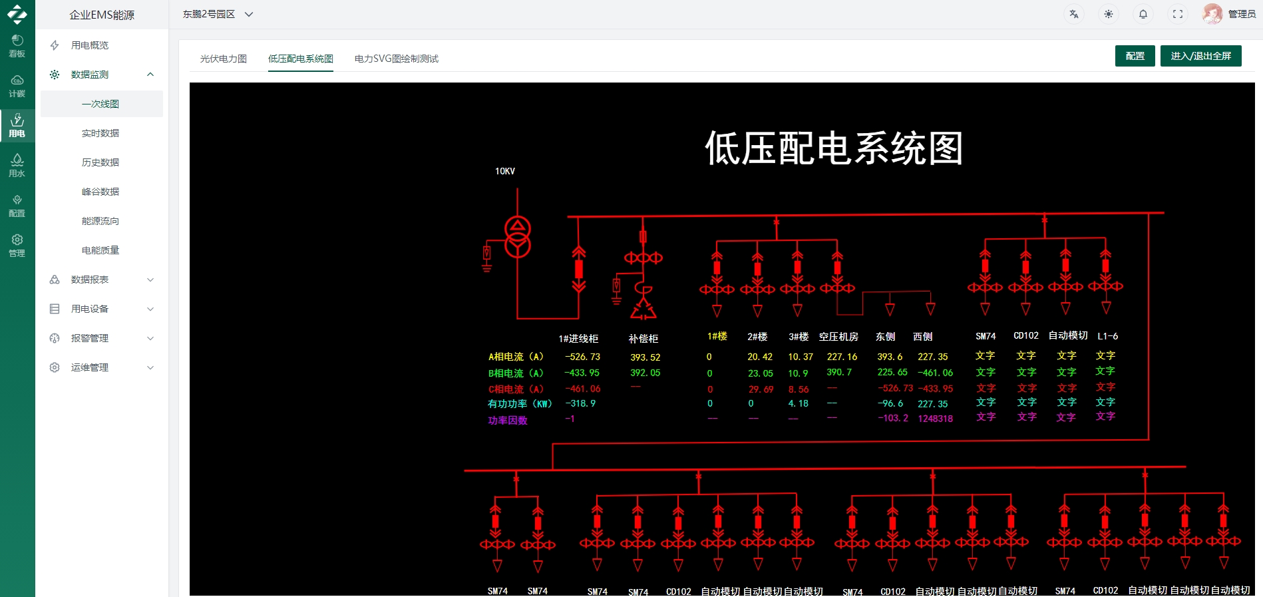Expand the 运维管理 menu chevron
Image resolution: width=1263 pixels, height=597 pixels.
150,367
